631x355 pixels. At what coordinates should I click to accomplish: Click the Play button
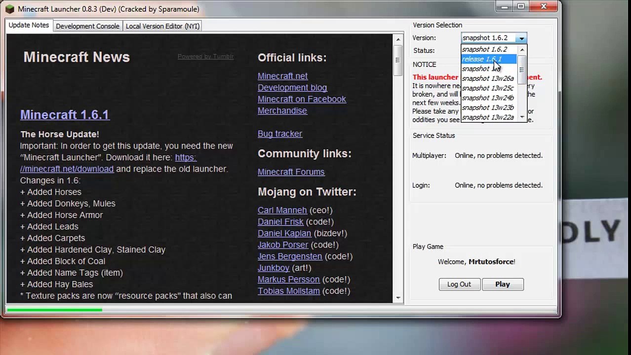coord(503,284)
